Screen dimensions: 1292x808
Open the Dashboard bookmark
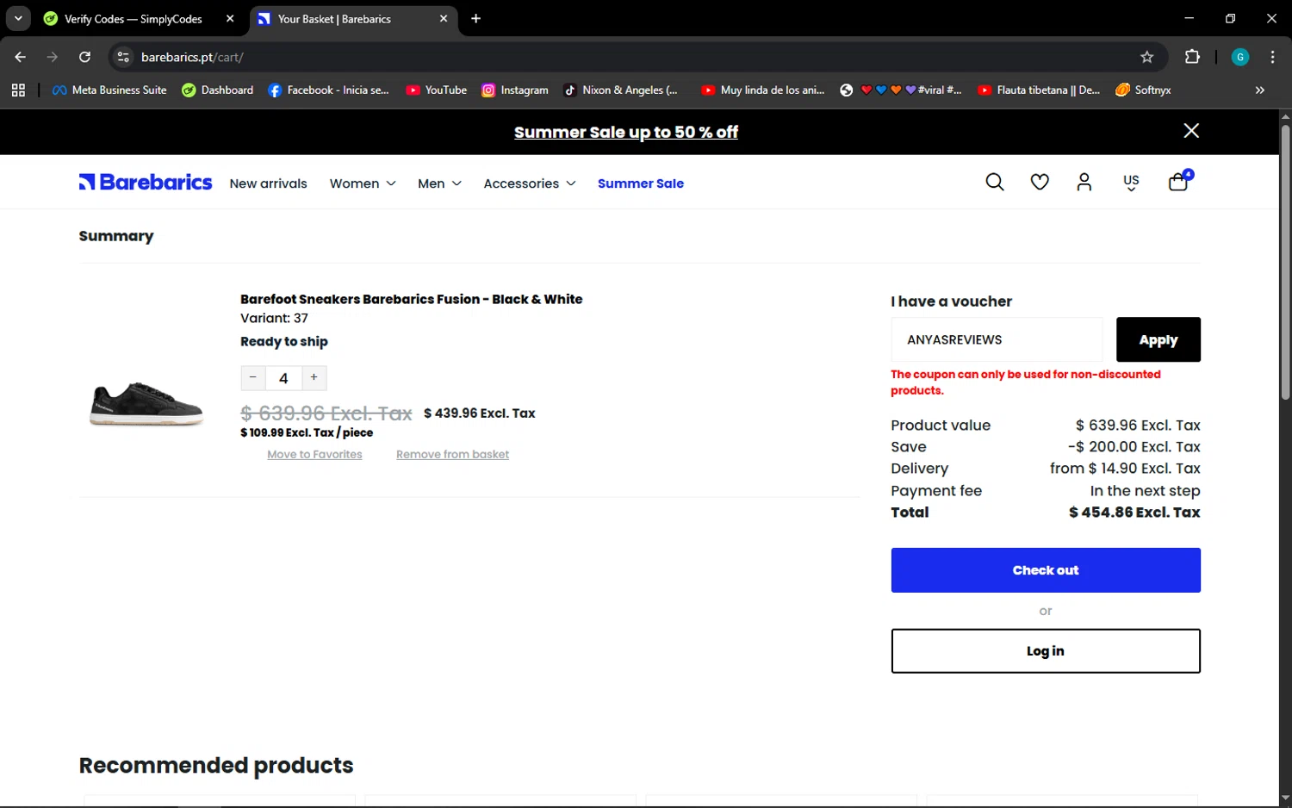[218, 90]
